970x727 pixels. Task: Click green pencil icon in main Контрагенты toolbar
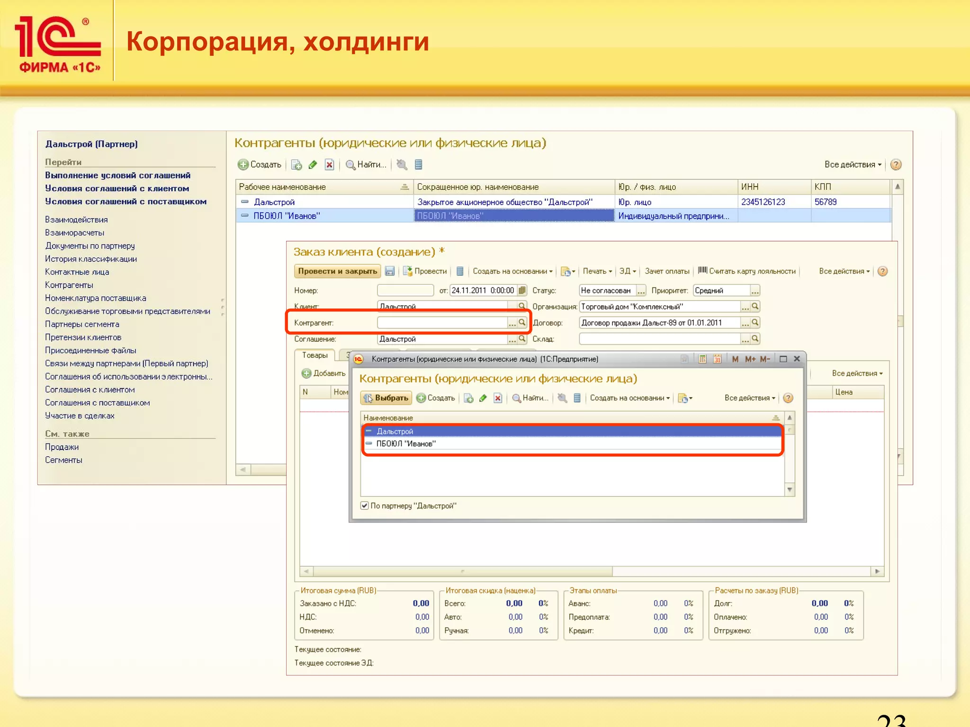coord(313,165)
